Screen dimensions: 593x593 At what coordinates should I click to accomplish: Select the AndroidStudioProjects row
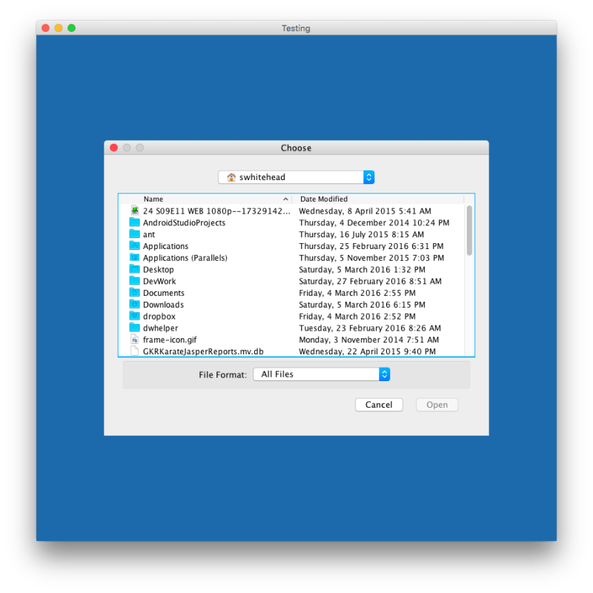pos(184,222)
